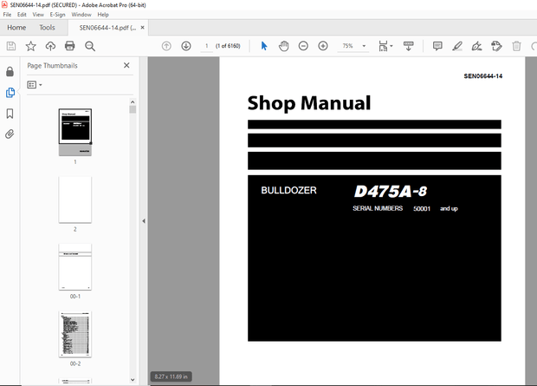Select the SEN06644-14.pdf document tab
537x386 pixels.
click(108, 28)
